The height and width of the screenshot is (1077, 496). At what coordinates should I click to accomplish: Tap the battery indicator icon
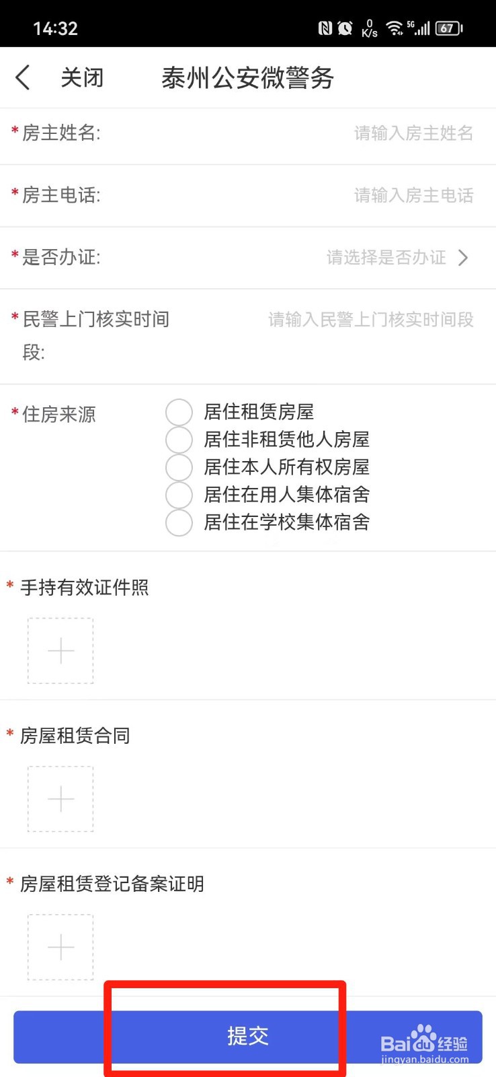[x=449, y=28]
